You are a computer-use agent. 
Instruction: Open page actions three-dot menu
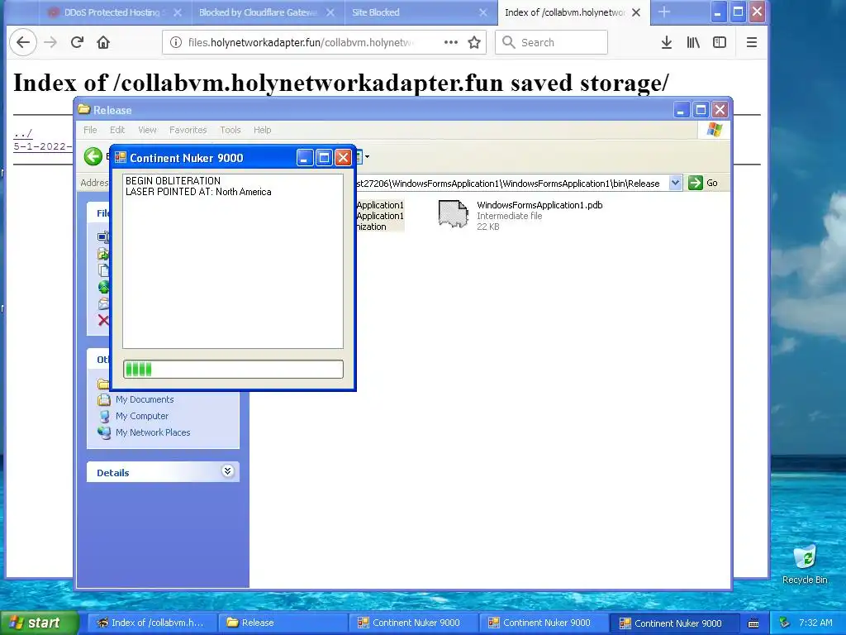point(450,42)
